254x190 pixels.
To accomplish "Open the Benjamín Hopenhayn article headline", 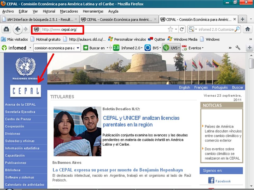I will pos(117,170).
